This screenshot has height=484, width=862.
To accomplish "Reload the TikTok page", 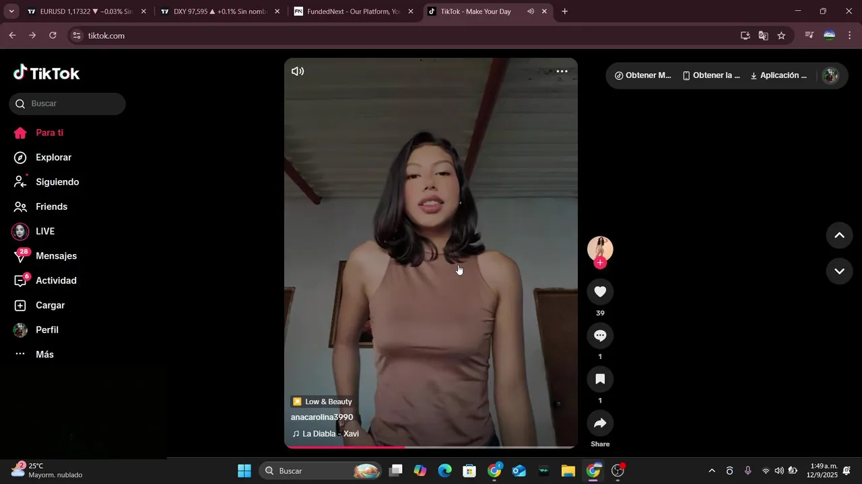I will (53, 36).
